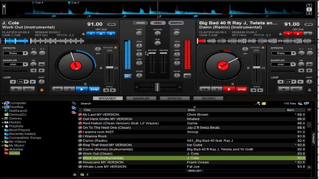Click the crossfader handle
Viewport: 319px width, 179px height.
click(x=157, y=87)
